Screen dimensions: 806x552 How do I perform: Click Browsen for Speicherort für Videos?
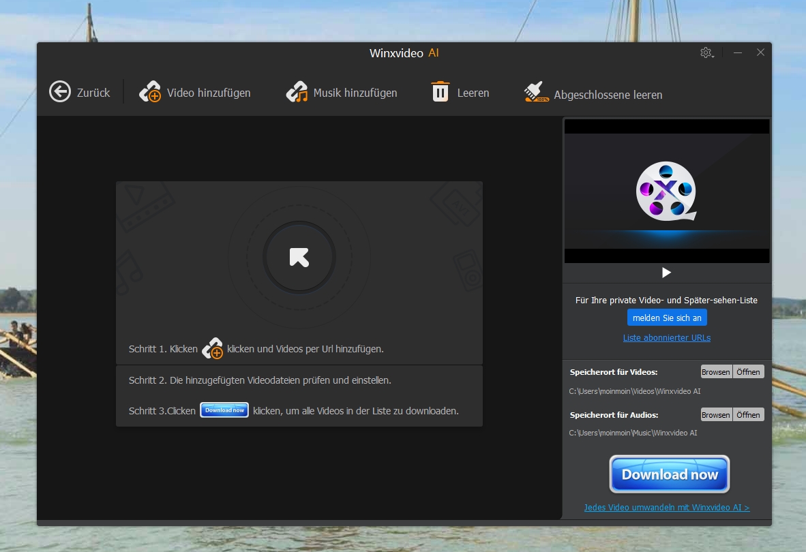(715, 372)
